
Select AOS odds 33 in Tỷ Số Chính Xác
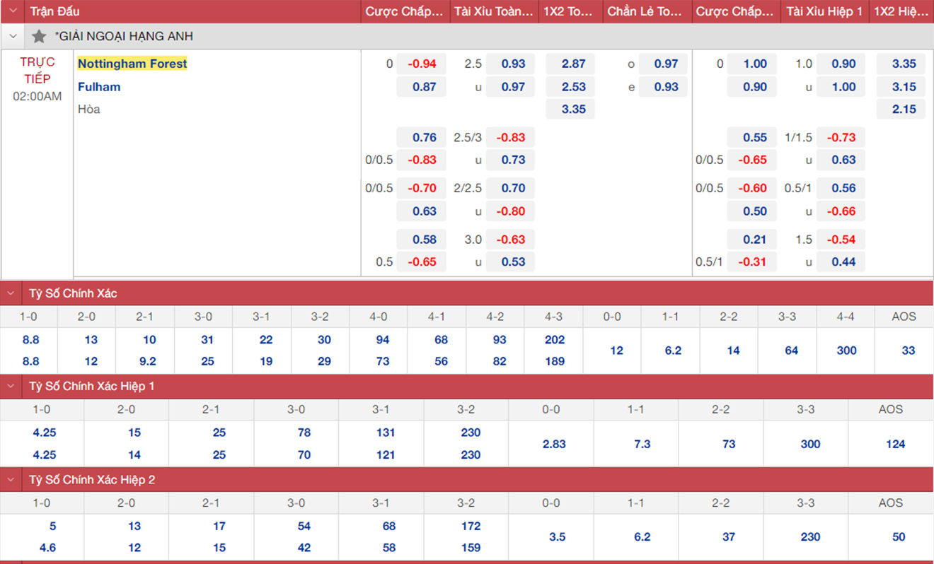click(x=908, y=351)
